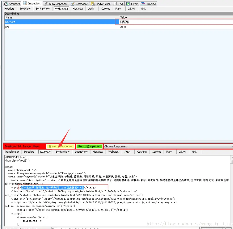This screenshot has width=233, height=229.
Task: Click the response text scrollbar up arrow
Action: point(231,157)
